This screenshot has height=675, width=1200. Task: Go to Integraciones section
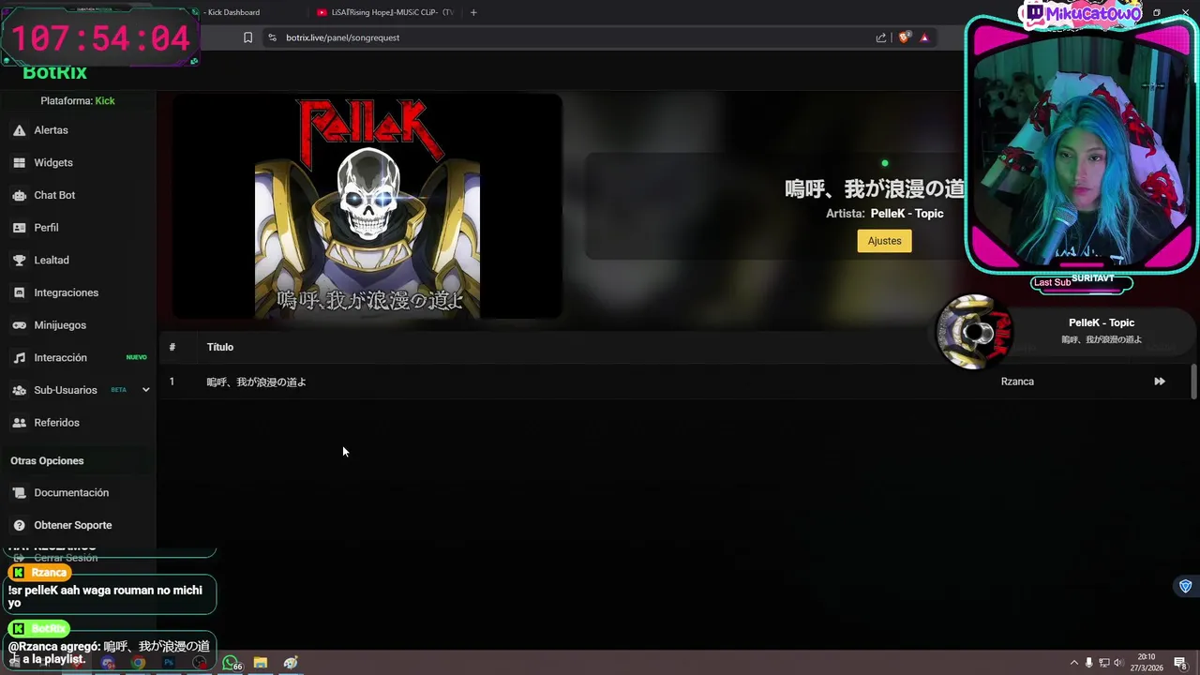click(x=66, y=292)
